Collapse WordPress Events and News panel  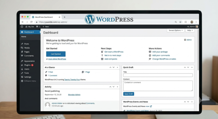[192, 102]
